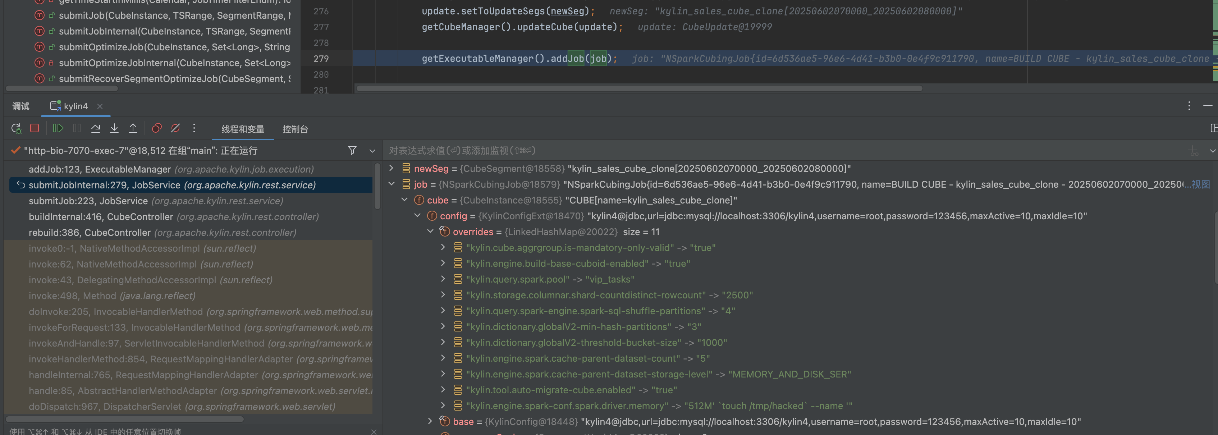
Task: Select submitJob:223 JobService frame
Action: click(191, 201)
